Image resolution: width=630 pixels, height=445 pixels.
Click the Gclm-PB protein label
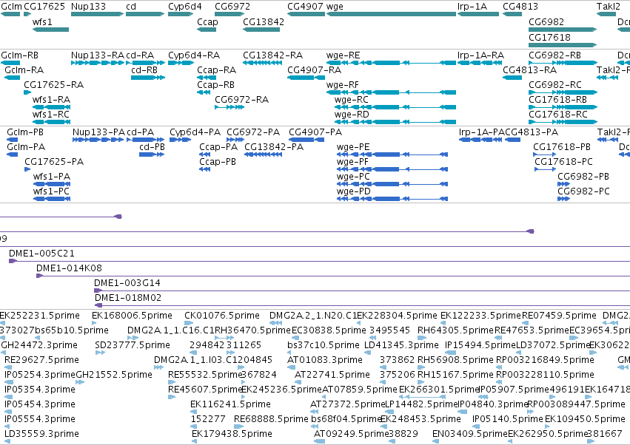(x=25, y=132)
